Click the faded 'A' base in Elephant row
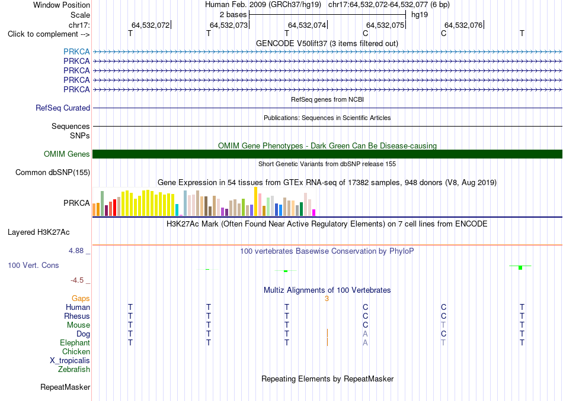 point(365,343)
